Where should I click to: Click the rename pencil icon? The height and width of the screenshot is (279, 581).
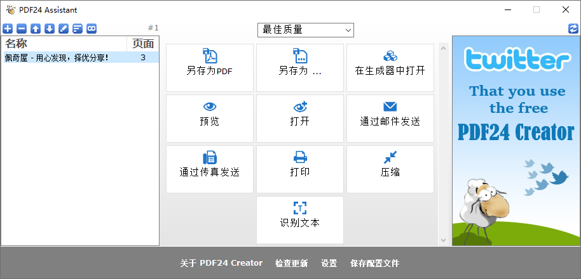click(64, 29)
